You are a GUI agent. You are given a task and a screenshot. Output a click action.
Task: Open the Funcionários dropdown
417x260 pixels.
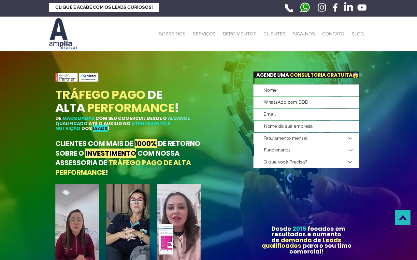coord(306,150)
